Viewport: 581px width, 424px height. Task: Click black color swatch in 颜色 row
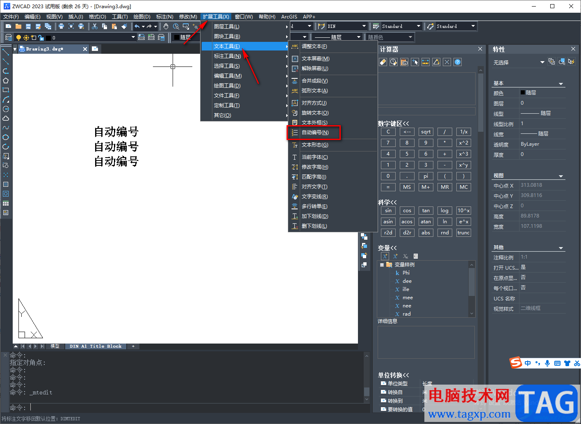pos(523,93)
